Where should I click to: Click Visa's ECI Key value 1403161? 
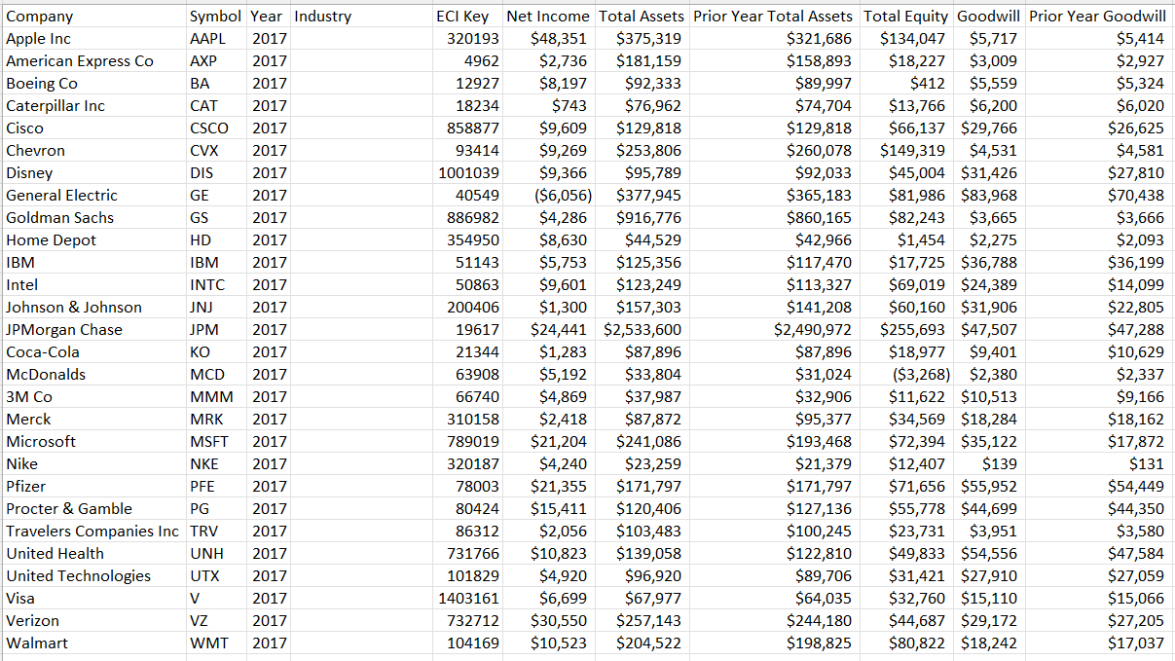(471, 598)
